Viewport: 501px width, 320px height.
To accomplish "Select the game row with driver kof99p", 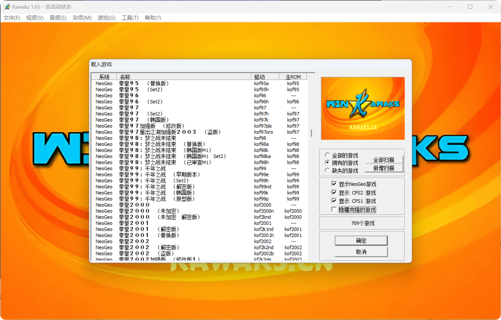I will pos(199,199).
